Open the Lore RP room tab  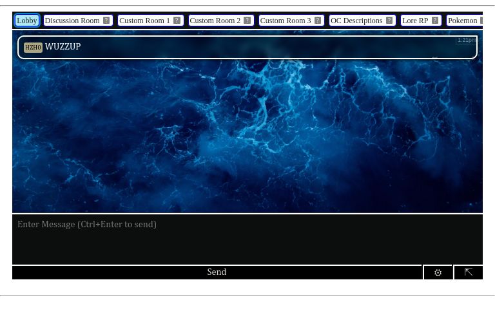tap(414, 21)
